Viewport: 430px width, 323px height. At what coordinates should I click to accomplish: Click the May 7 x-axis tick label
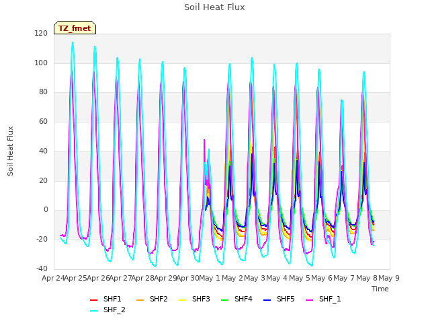(x=344, y=278)
